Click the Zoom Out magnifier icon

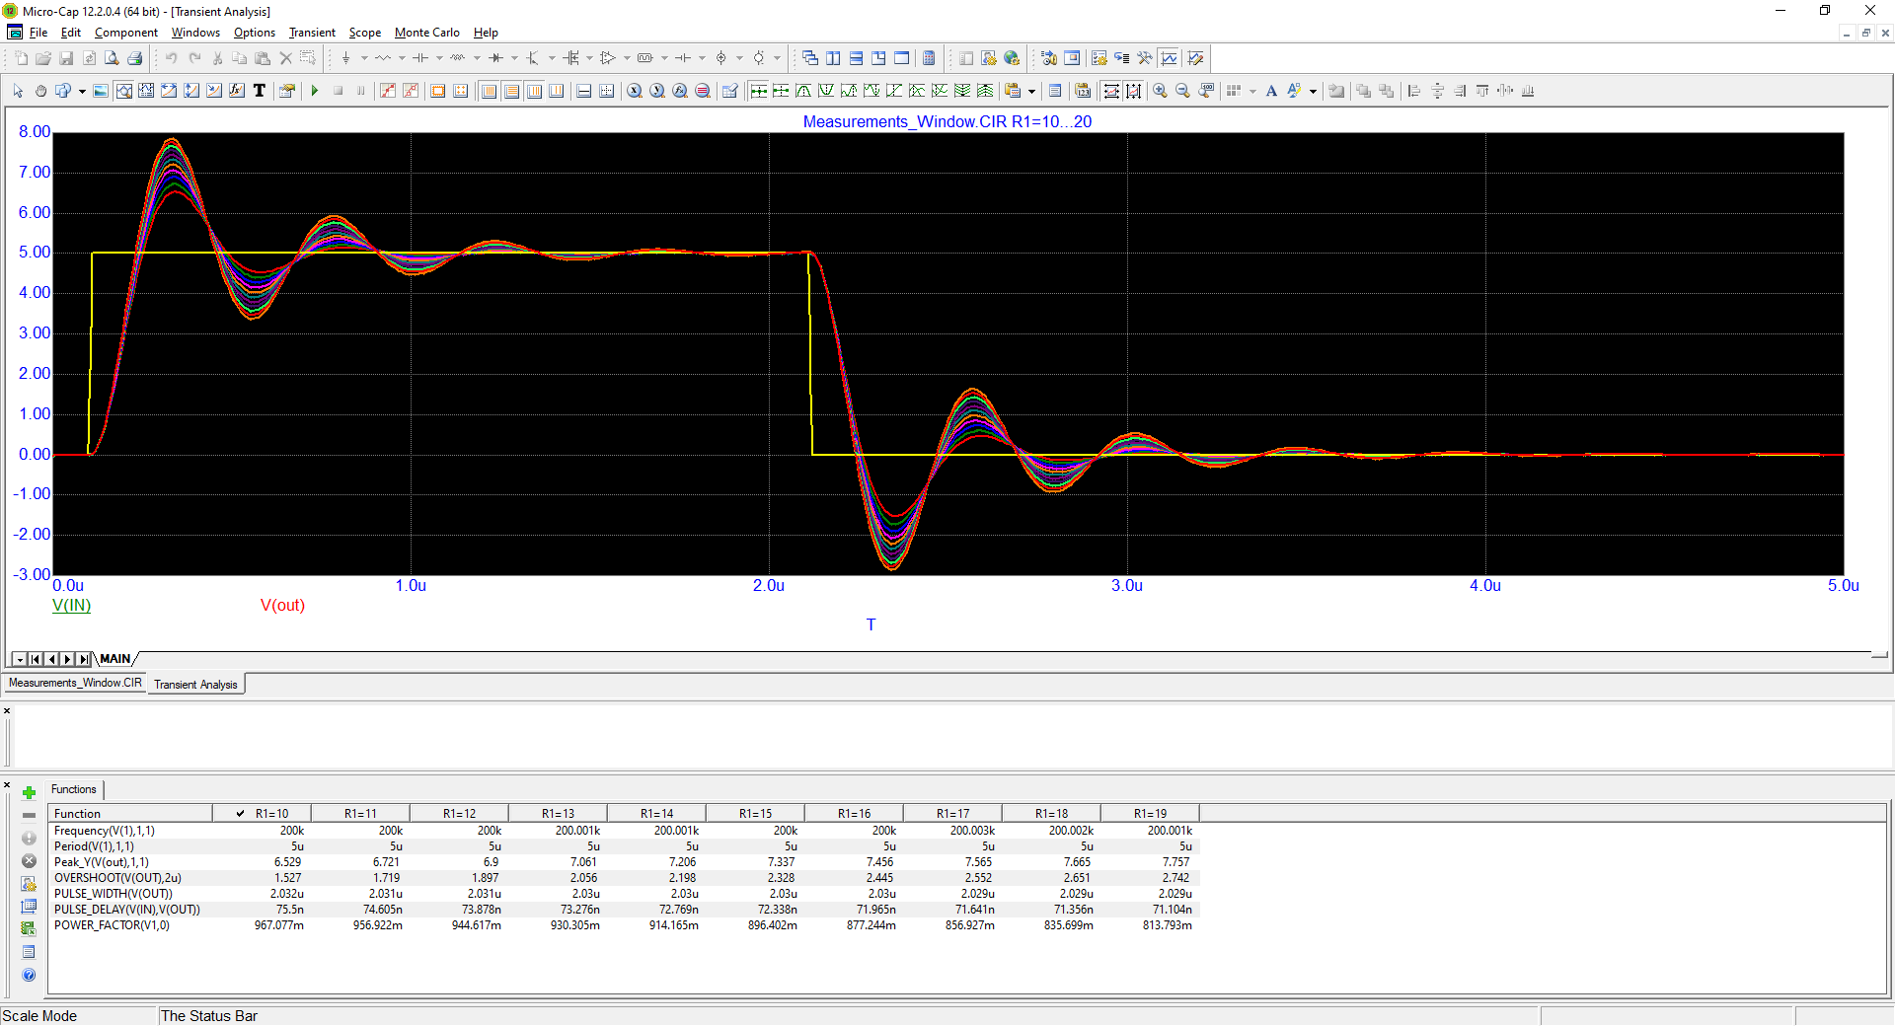tap(1182, 91)
